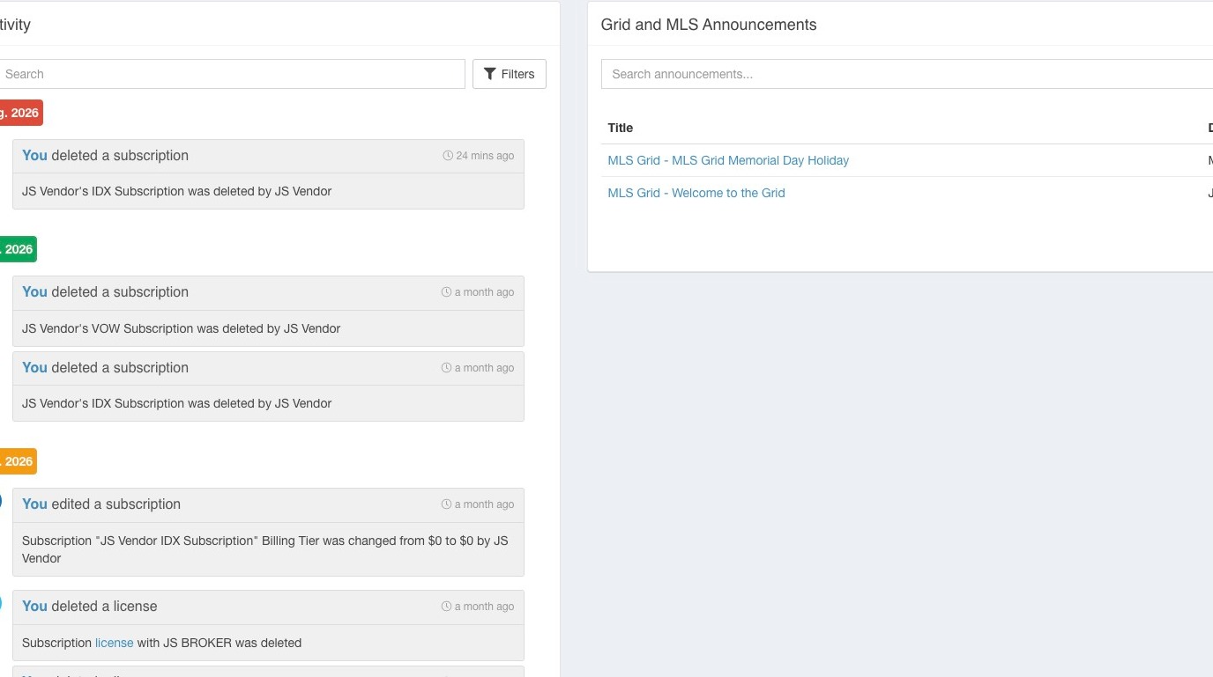Viewport: 1213px width, 677px height.
Task: Select the Billing Tier changed entry text
Action: (x=265, y=549)
